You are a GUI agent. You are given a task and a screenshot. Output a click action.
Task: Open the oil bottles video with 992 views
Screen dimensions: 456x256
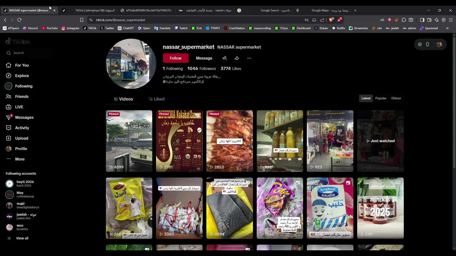click(280, 141)
